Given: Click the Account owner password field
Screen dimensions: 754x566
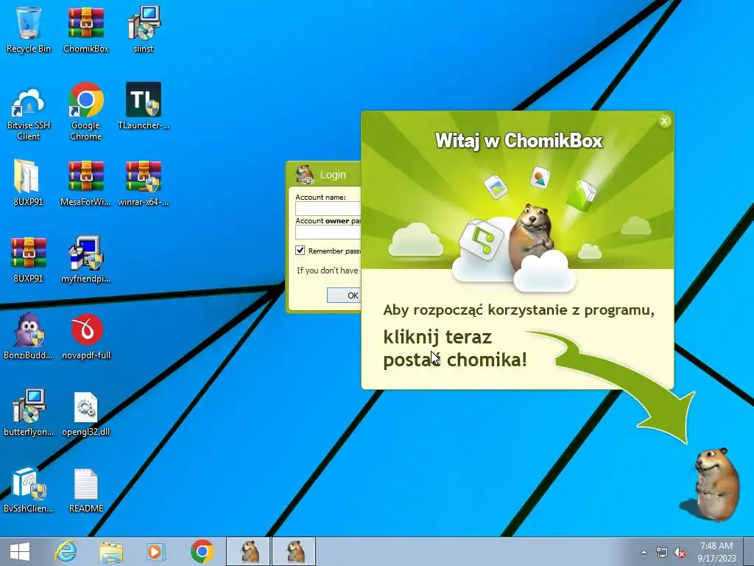Looking at the screenshot, I should [328, 232].
